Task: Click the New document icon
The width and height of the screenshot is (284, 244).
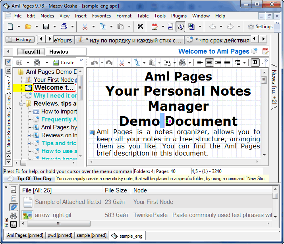Action: 10,27
